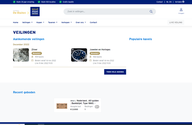Click the magnifying glass search icon
192x125 pixels.
[x=151, y=12]
